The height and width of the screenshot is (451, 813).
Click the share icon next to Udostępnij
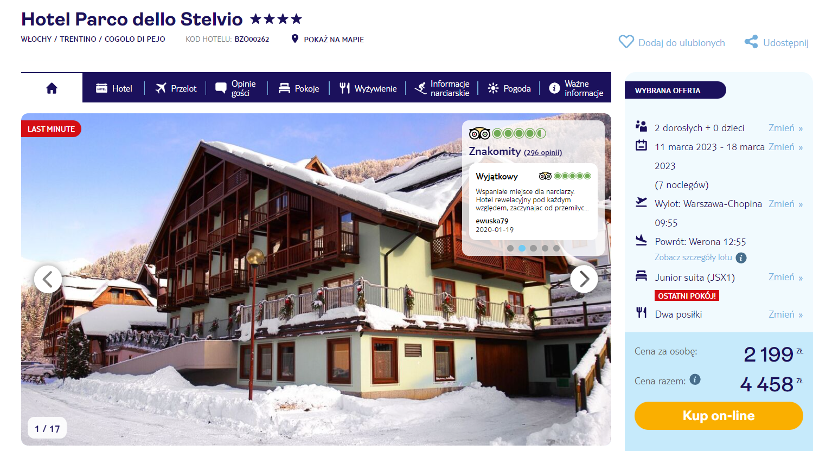(751, 42)
